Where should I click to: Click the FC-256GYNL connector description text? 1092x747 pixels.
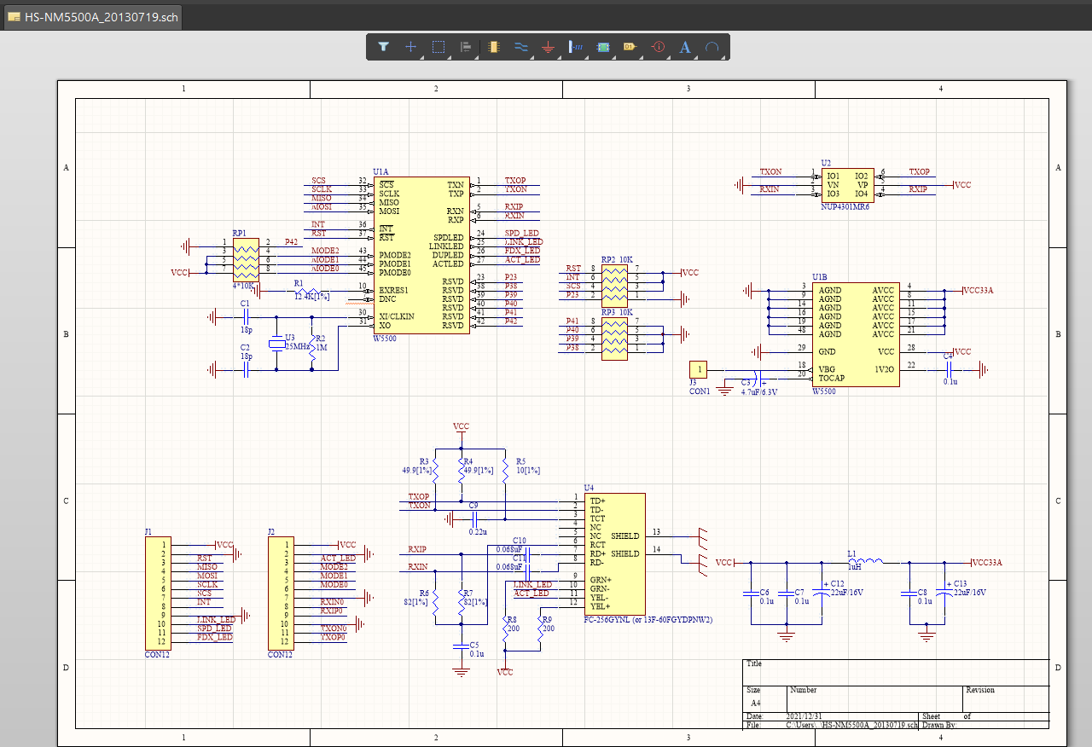click(x=648, y=619)
